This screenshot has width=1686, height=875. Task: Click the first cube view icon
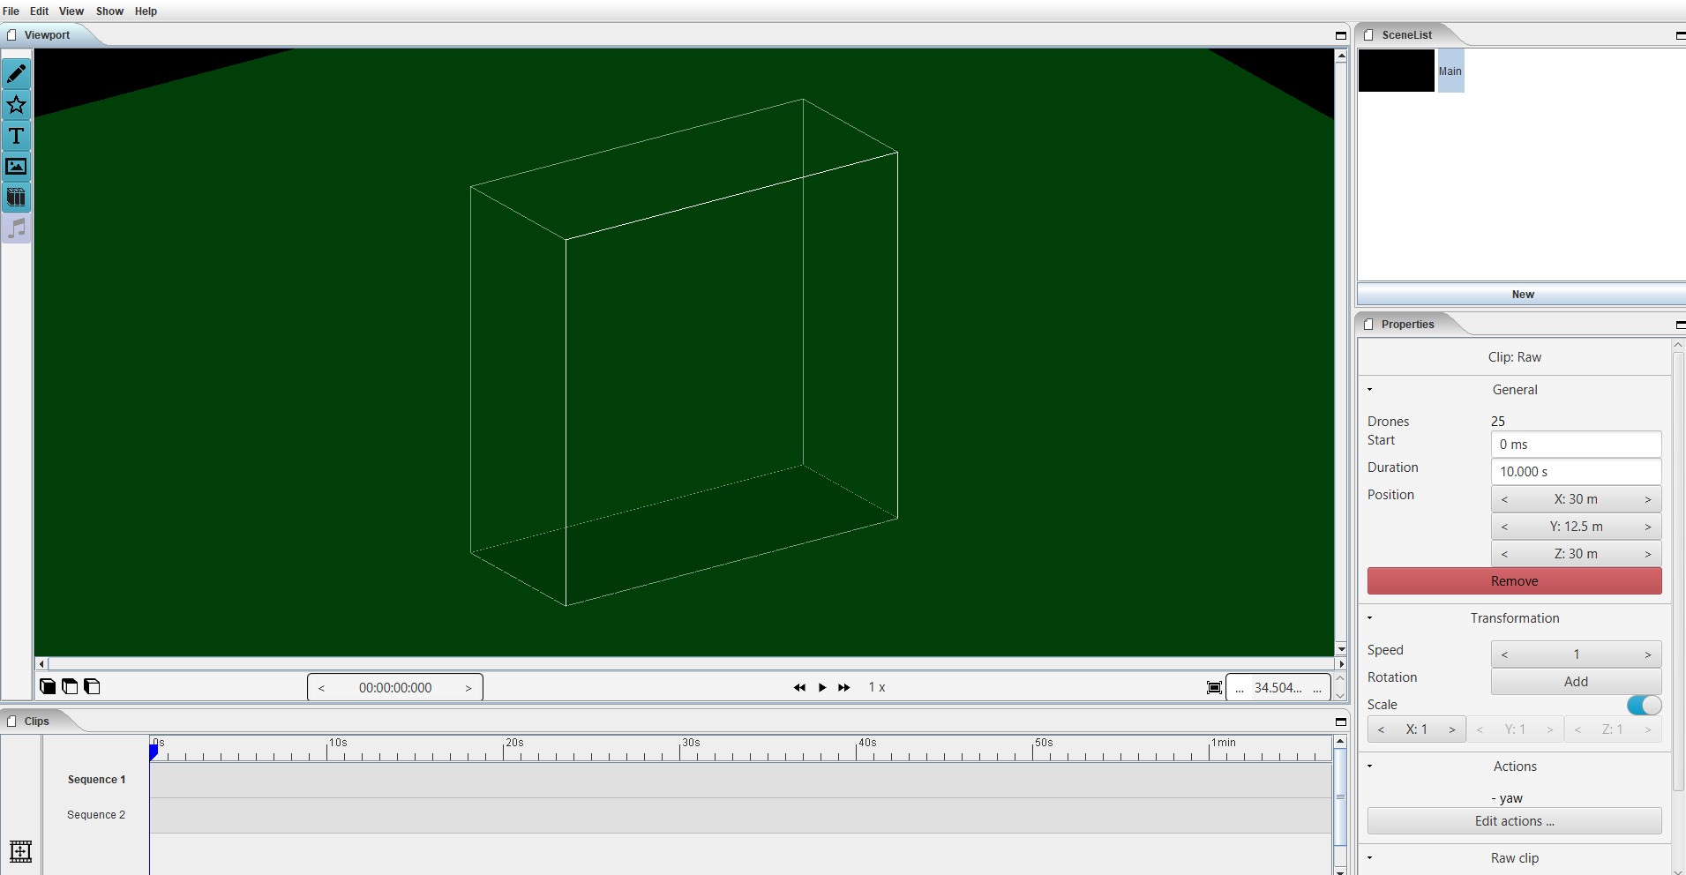(x=48, y=686)
